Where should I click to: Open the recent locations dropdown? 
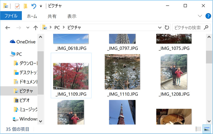[28, 28]
